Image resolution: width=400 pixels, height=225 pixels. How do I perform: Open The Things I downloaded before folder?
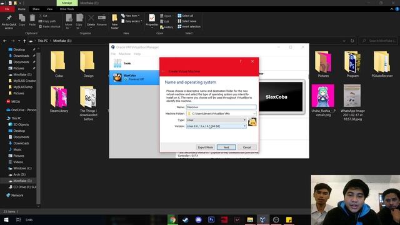tap(88, 103)
